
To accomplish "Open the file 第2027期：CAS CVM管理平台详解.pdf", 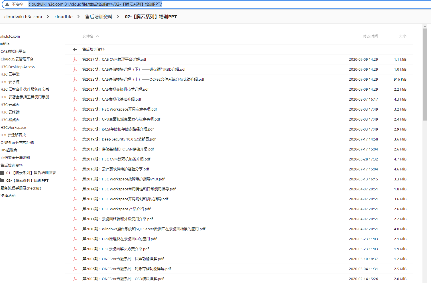I will tap(114, 60).
